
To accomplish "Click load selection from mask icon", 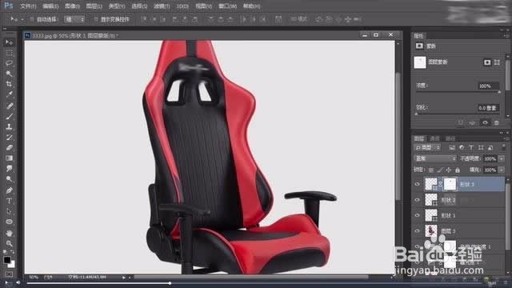I will coord(461,122).
